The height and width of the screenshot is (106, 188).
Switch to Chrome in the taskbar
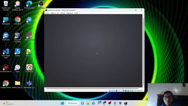pyautogui.click(x=105, y=103)
